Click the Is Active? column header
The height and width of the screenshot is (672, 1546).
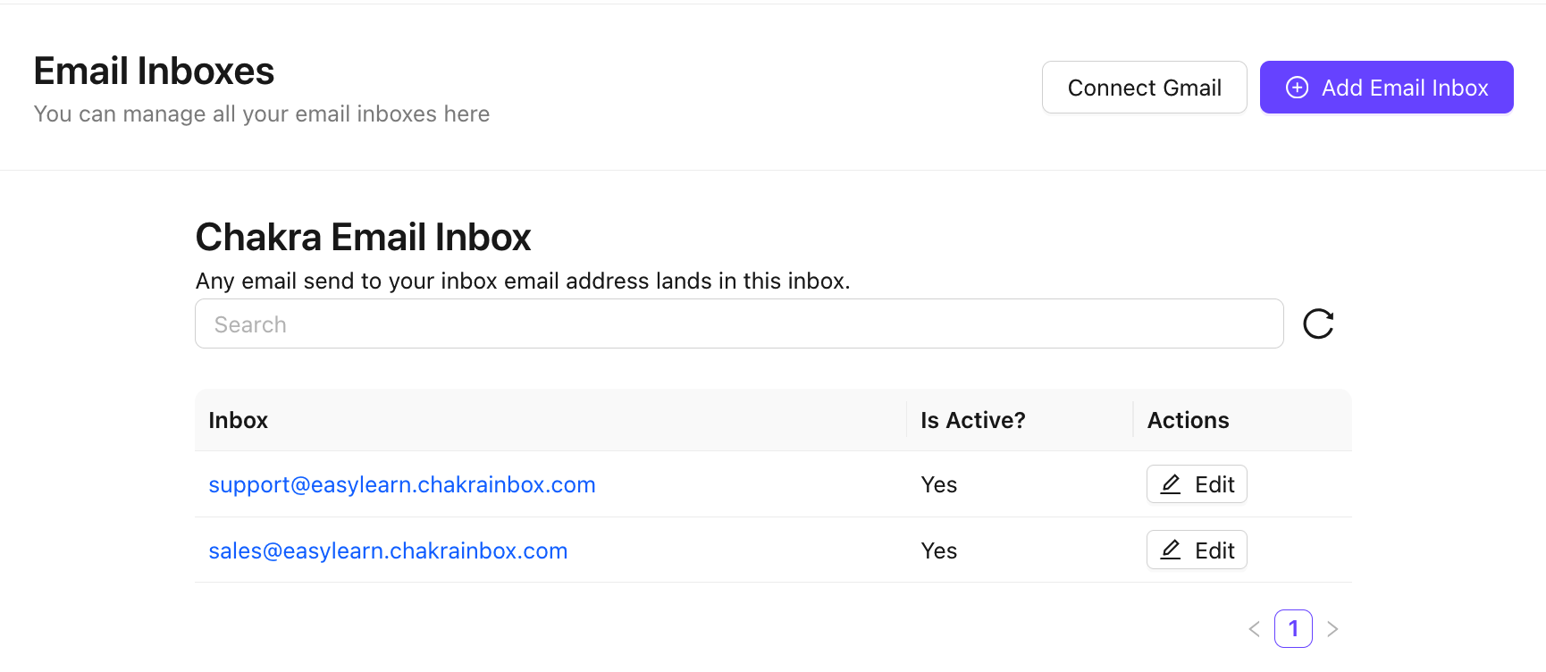pos(973,420)
